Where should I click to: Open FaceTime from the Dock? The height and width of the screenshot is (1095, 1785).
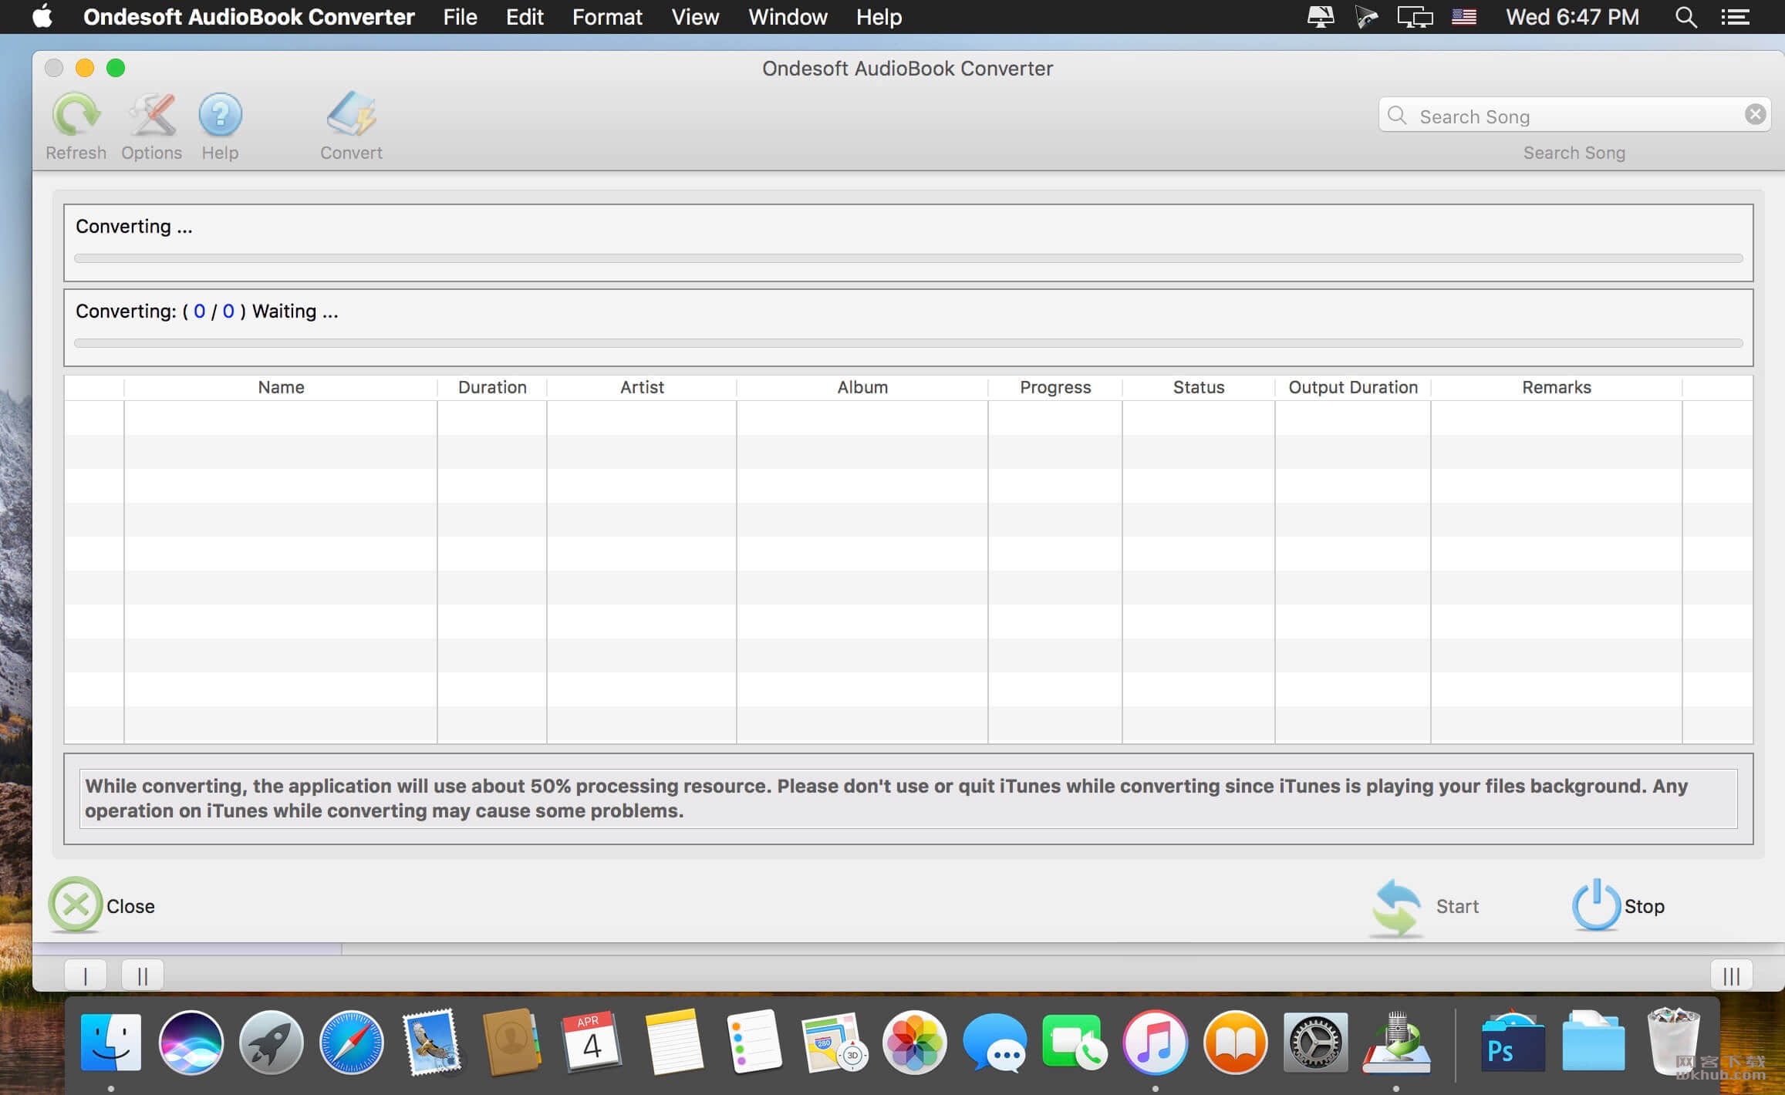coord(1075,1043)
